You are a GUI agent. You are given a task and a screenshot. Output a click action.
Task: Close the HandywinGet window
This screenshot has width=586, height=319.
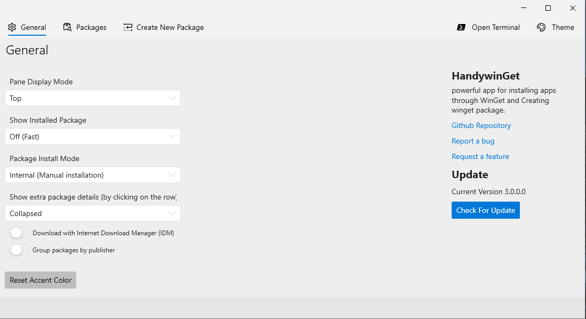click(572, 8)
